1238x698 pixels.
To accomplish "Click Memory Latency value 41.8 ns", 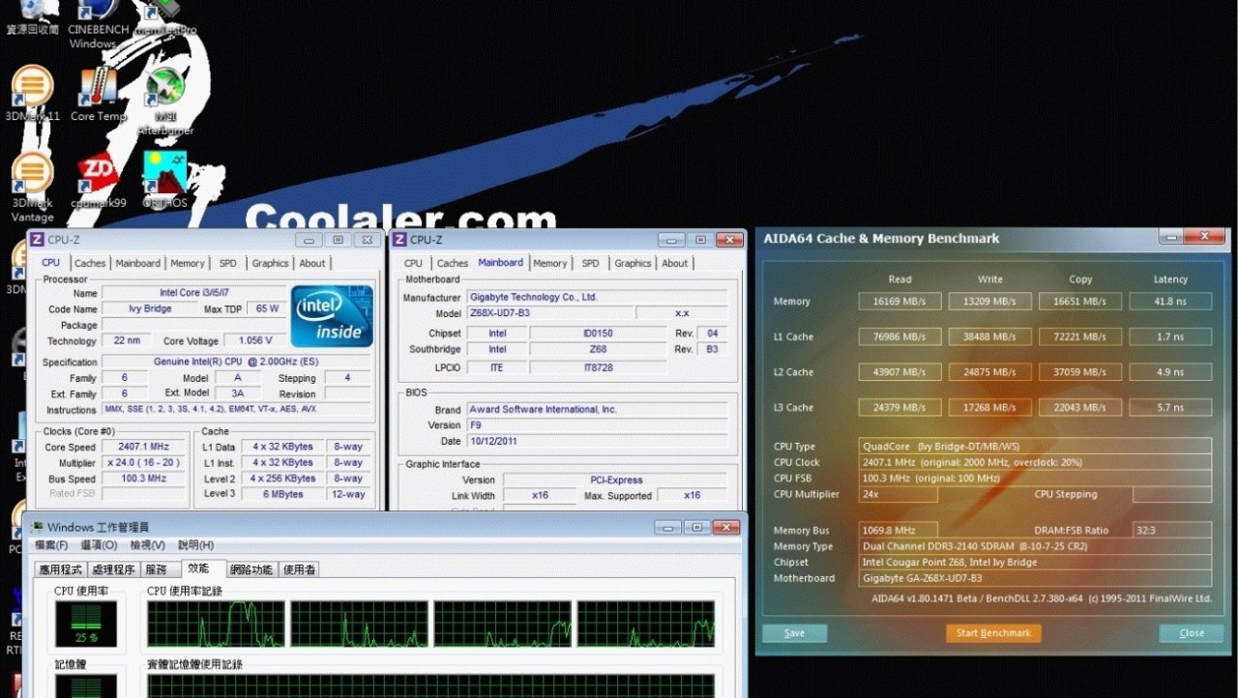I will coord(1170,302).
